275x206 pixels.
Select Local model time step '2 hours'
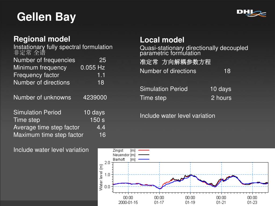pos(221,98)
